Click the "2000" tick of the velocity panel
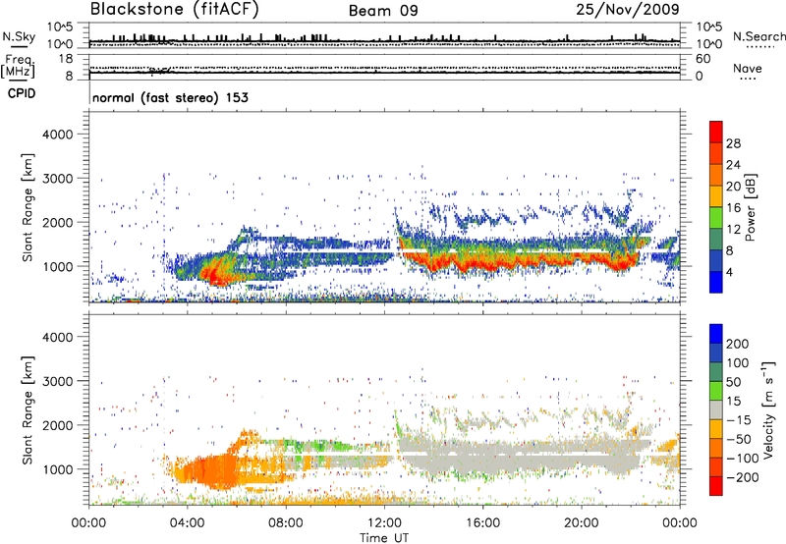Viewport: 786px width, 544px height. [58, 425]
